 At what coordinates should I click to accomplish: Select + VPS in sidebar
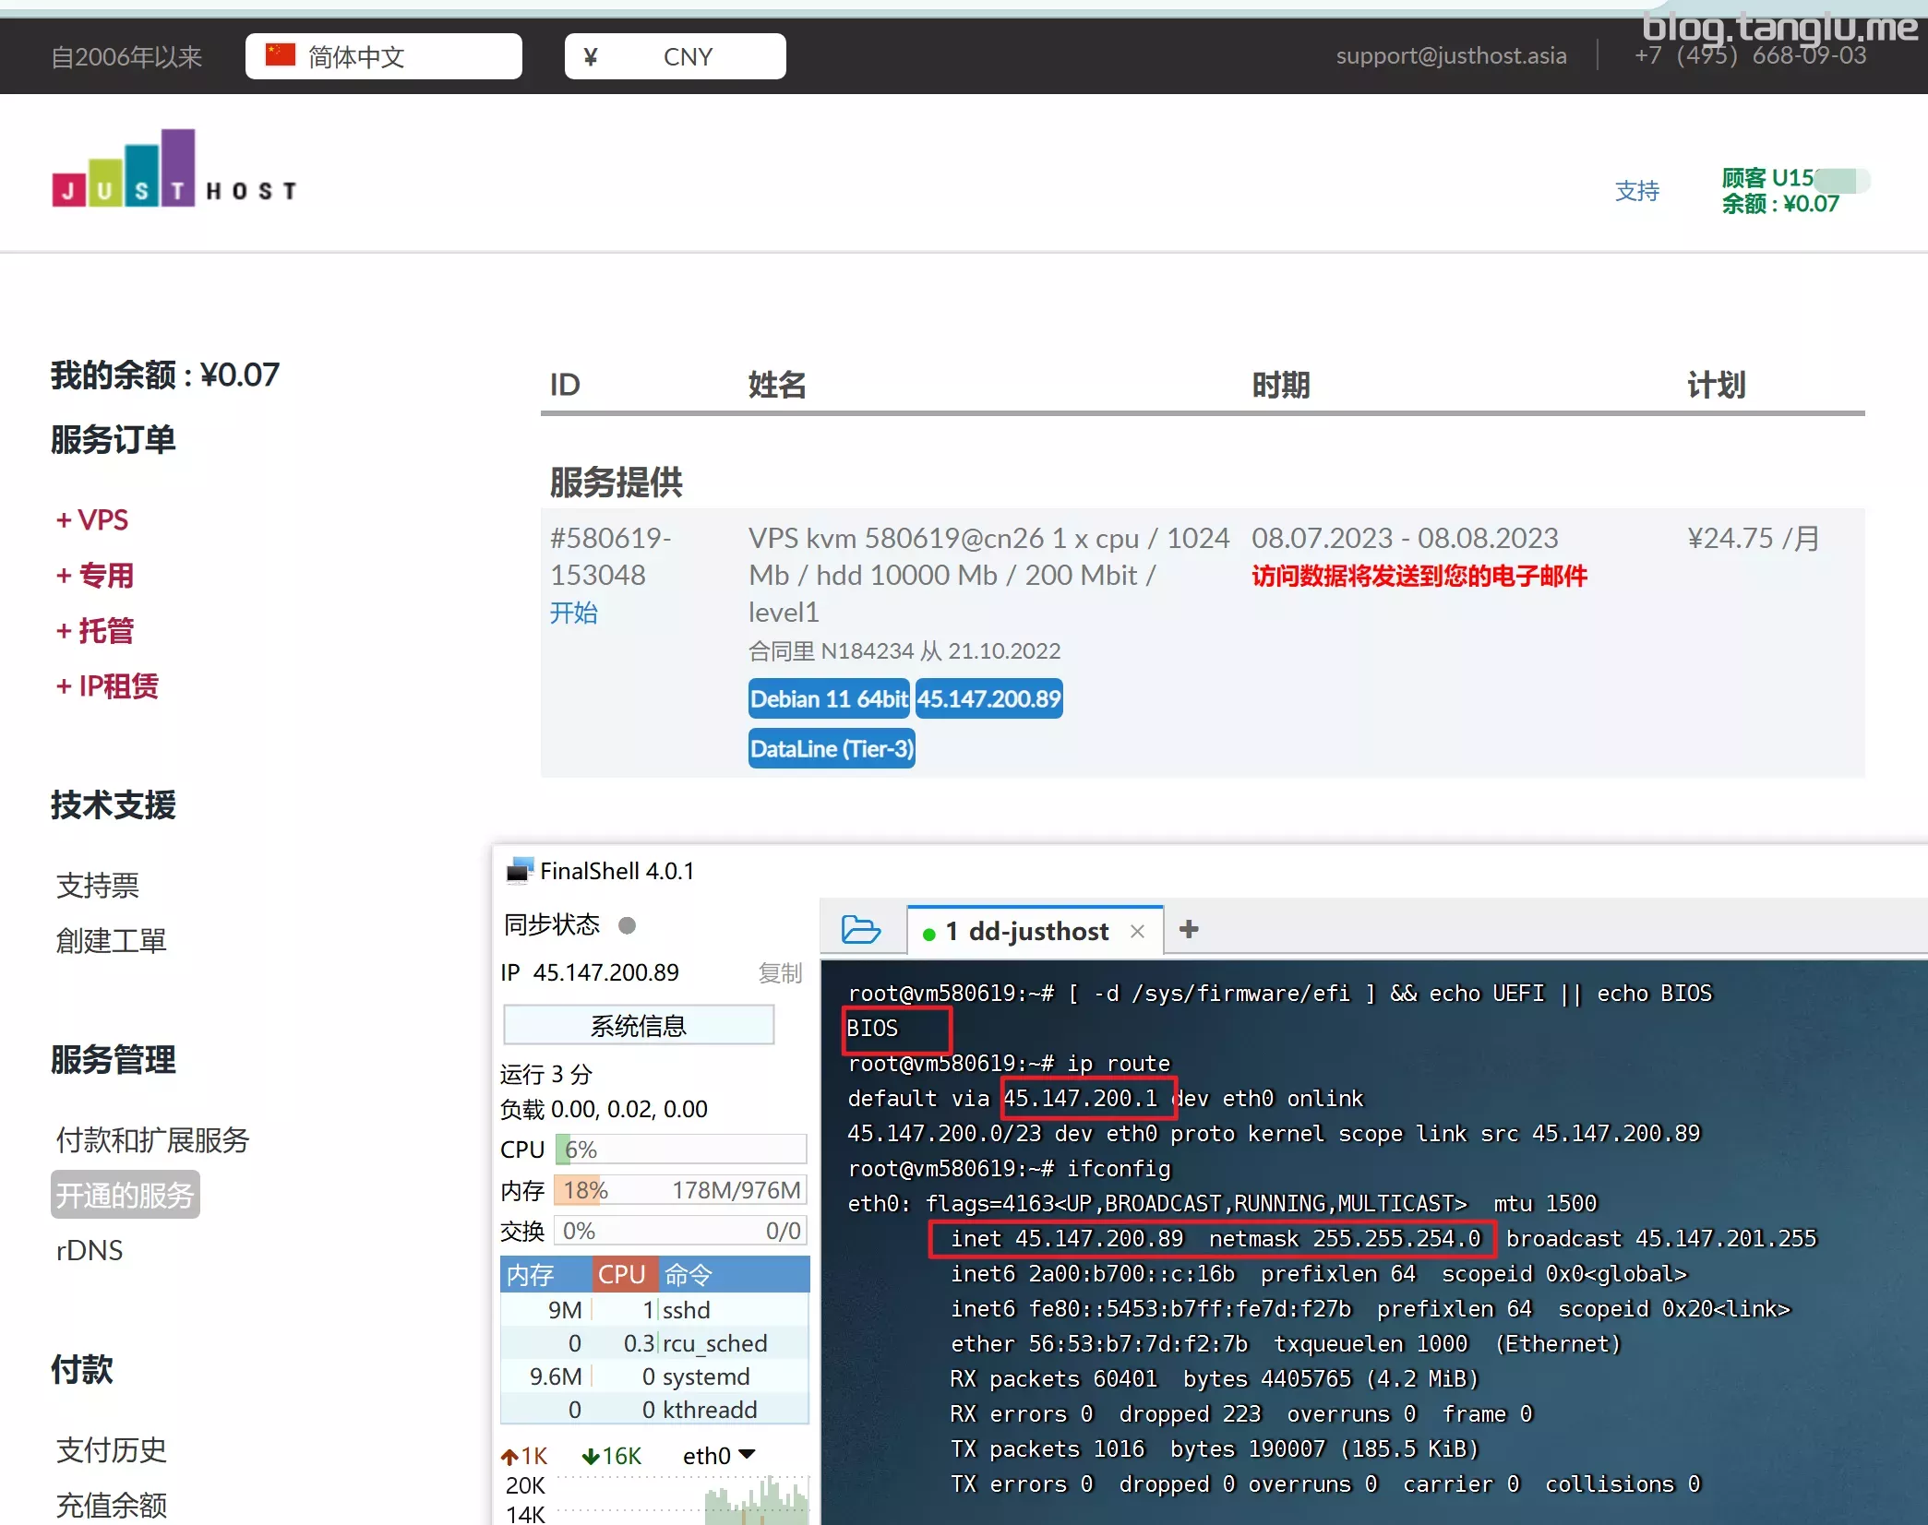[x=91, y=519]
